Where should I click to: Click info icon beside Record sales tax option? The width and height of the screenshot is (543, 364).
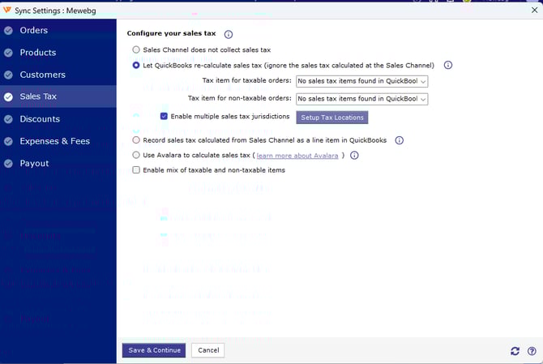pyautogui.click(x=399, y=140)
